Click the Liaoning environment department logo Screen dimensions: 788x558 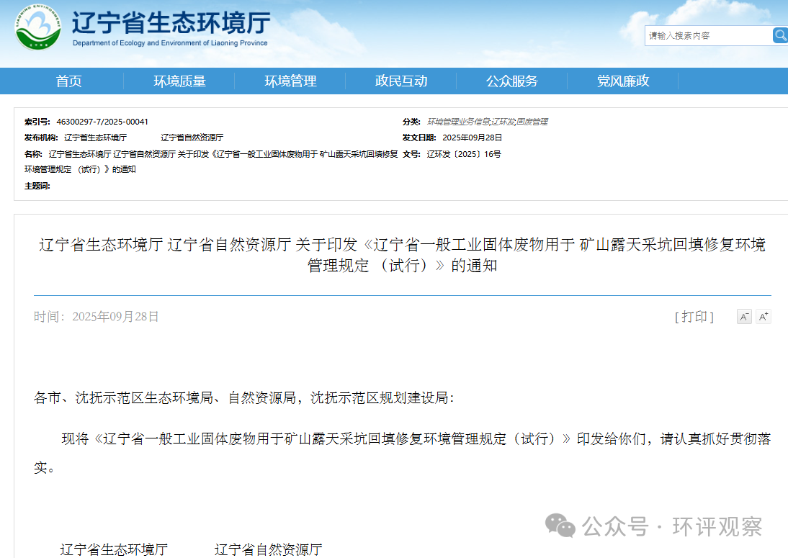[38, 29]
